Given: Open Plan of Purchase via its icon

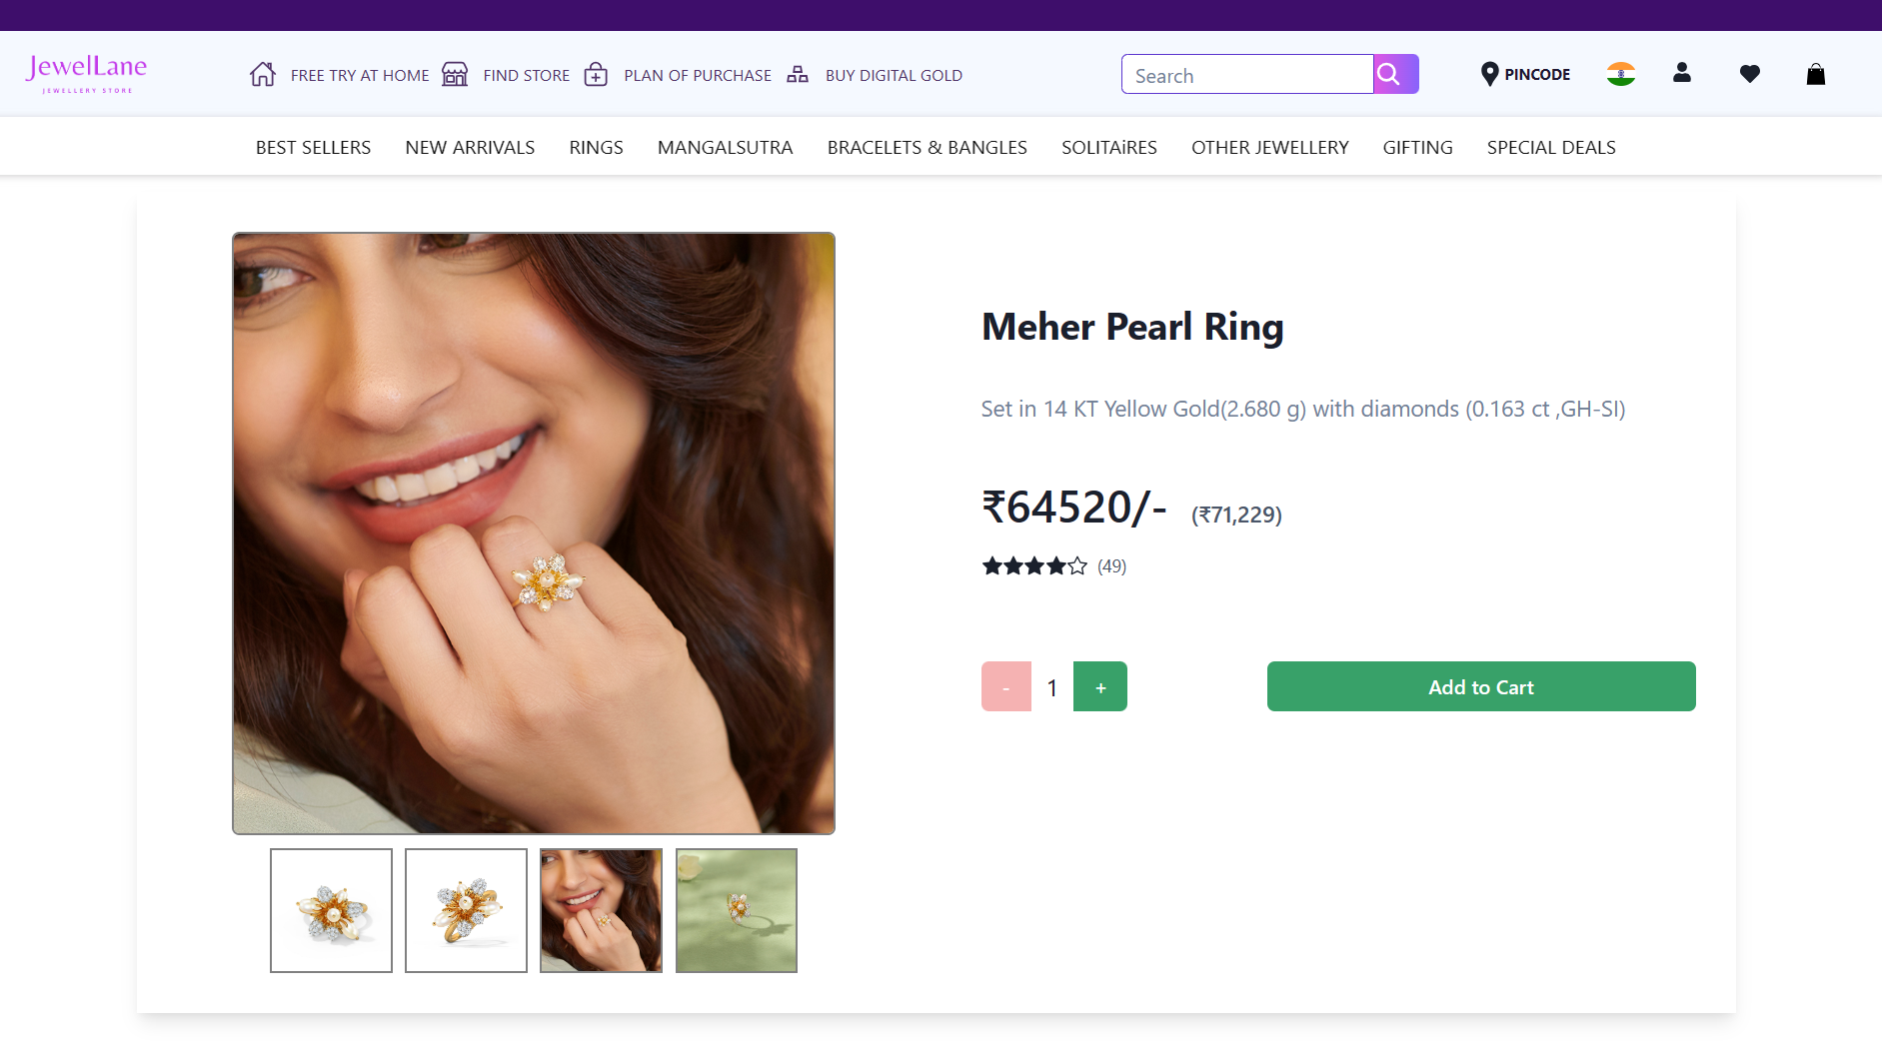Looking at the screenshot, I should [x=596, y=73].
